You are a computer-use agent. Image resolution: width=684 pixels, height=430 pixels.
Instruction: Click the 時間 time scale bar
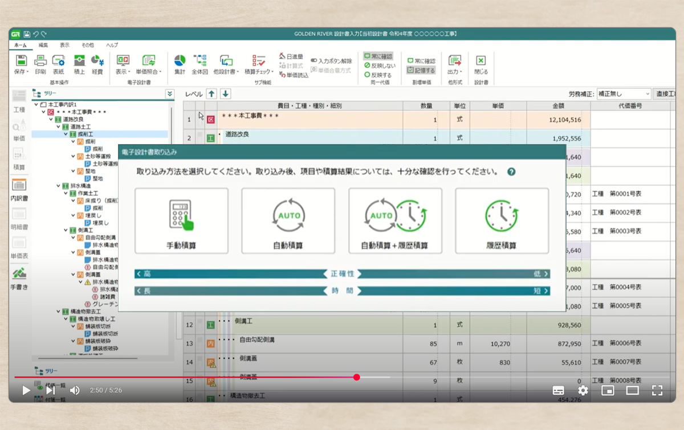[343, 290]
